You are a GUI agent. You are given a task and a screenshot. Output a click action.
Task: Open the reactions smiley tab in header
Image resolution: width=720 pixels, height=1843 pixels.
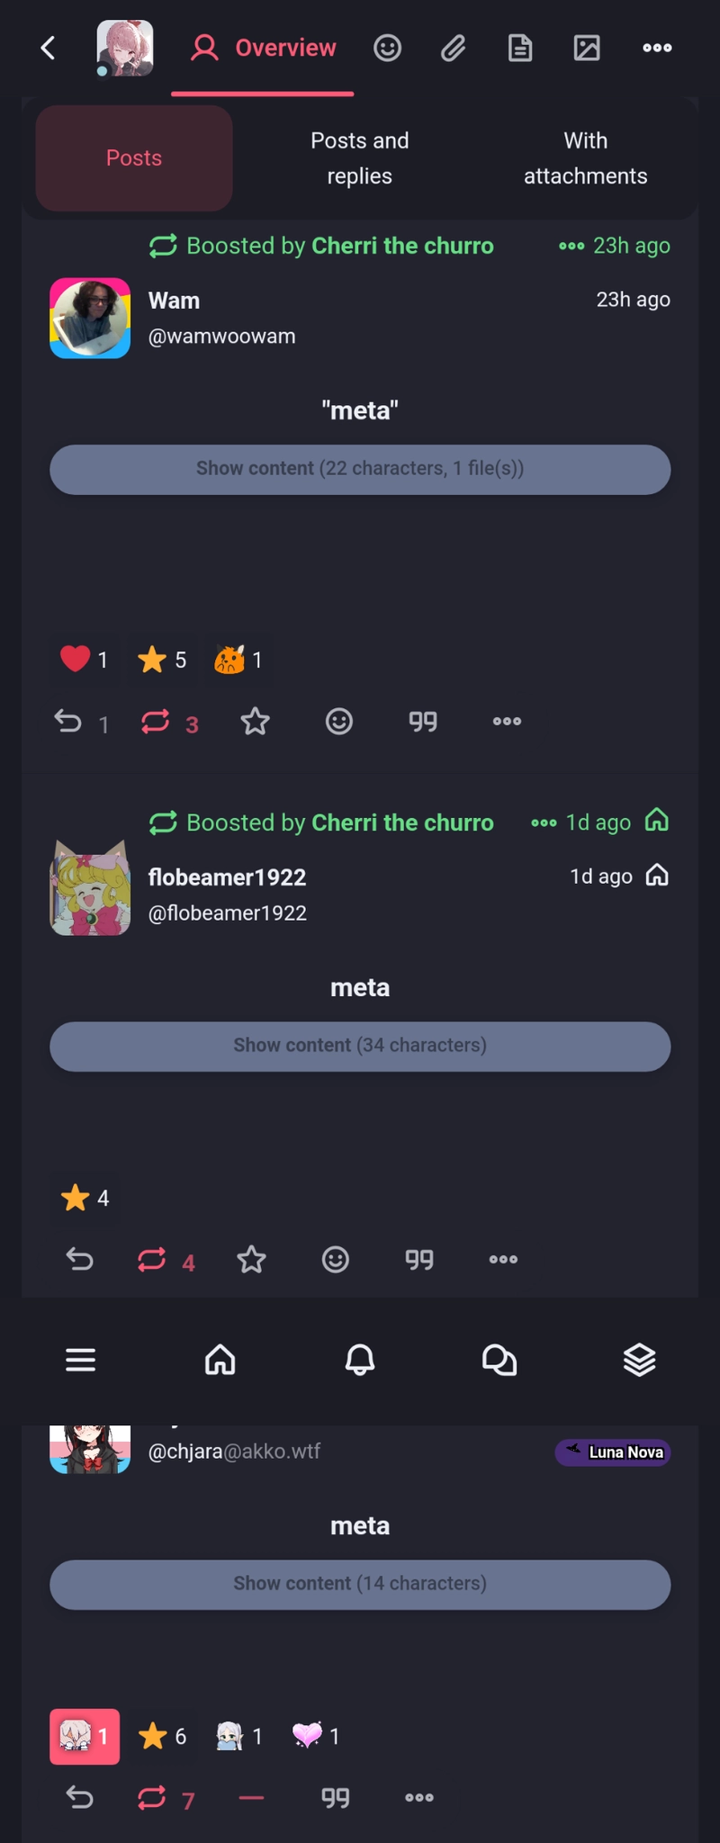[x=388, y=48]
